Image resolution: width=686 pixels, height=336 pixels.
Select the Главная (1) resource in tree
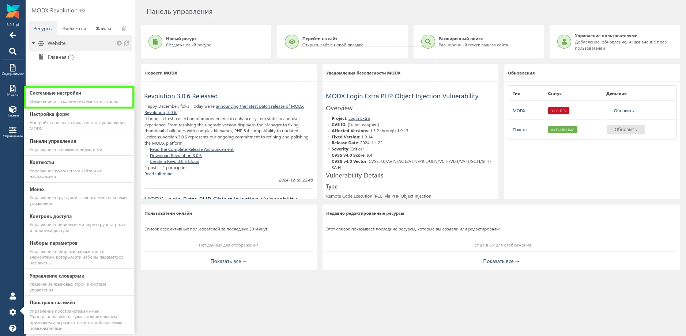tap(61, 57)
